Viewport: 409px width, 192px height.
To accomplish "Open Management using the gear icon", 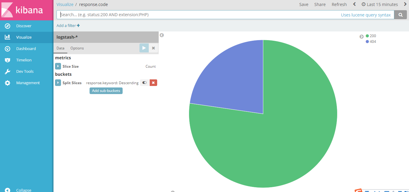I will (x=8, y=83).
